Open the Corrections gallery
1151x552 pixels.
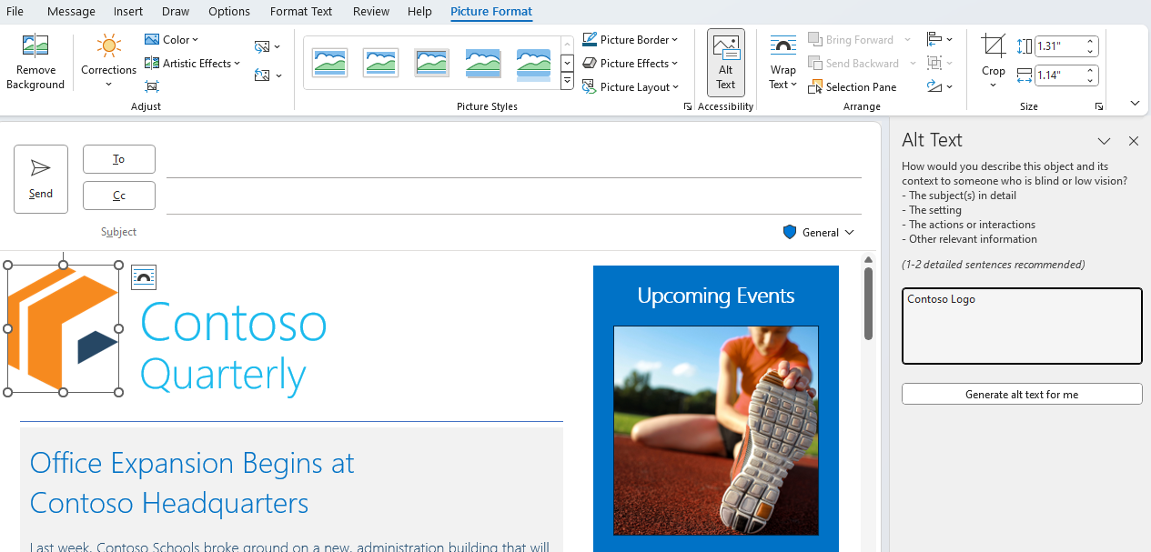point(108,60)
